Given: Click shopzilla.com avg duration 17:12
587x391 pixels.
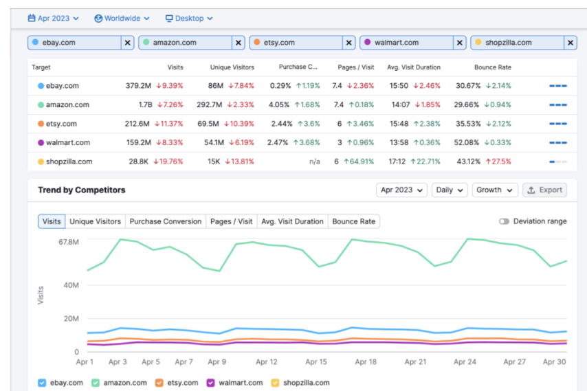Looking at the screenshot, I should click(397, 161).
